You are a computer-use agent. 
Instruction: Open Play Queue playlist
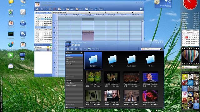point(74,83)
